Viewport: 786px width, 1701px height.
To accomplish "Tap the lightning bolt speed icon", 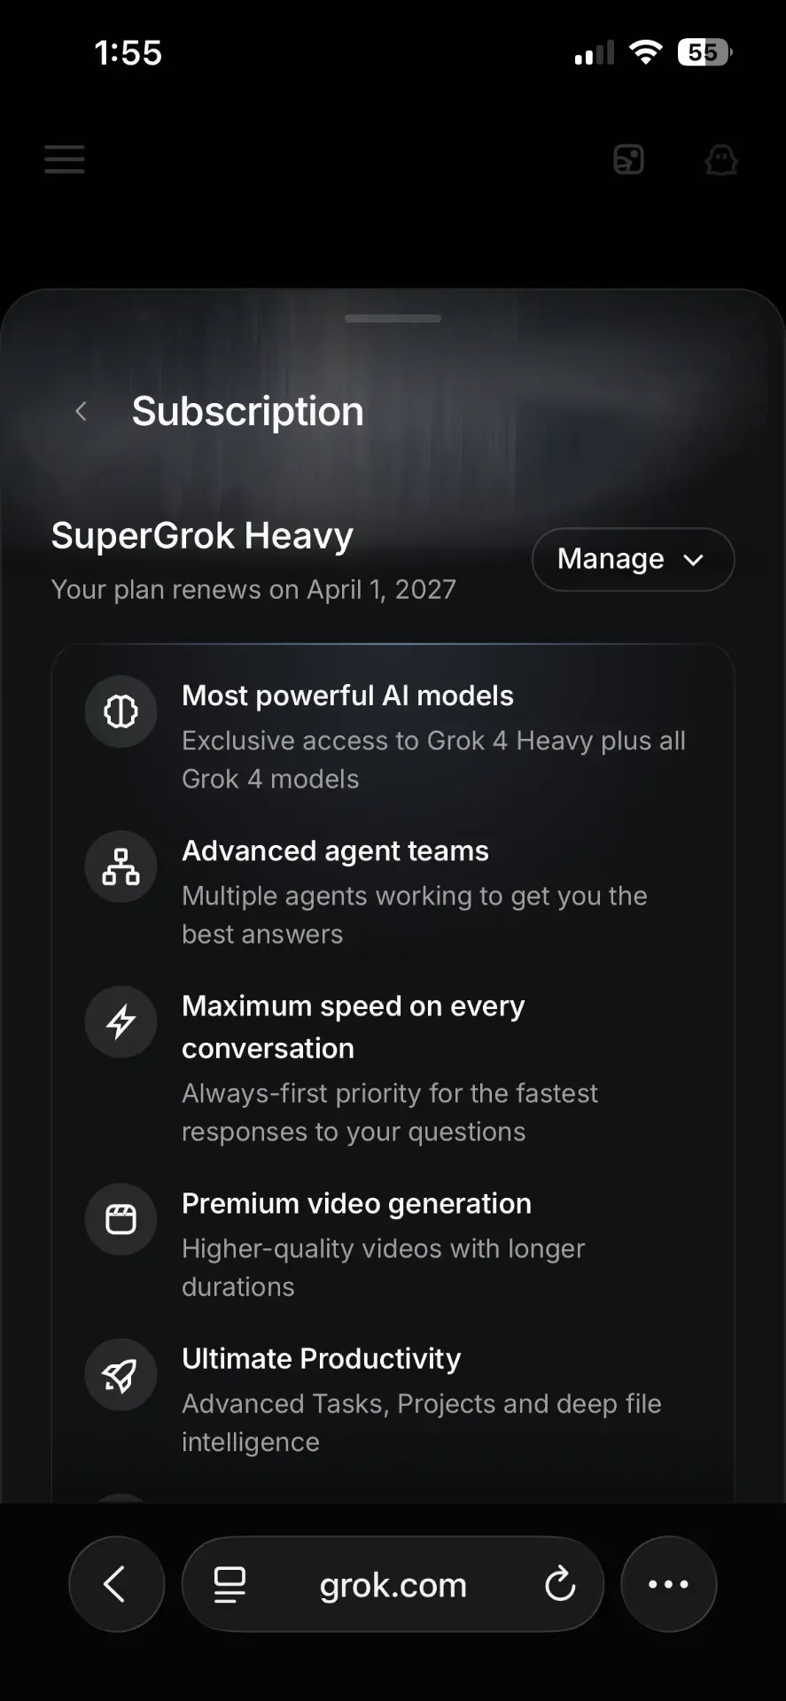I will [121, 1021].
